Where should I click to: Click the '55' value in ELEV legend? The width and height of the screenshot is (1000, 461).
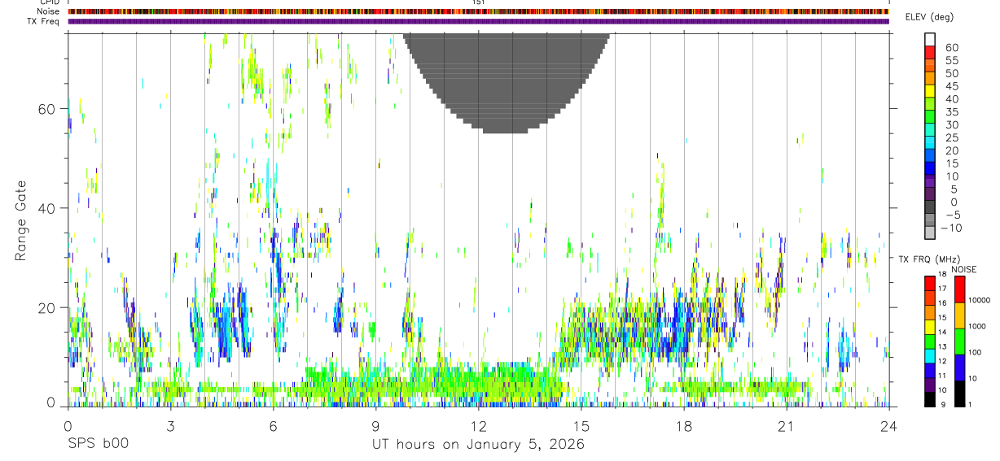[951, 61]
